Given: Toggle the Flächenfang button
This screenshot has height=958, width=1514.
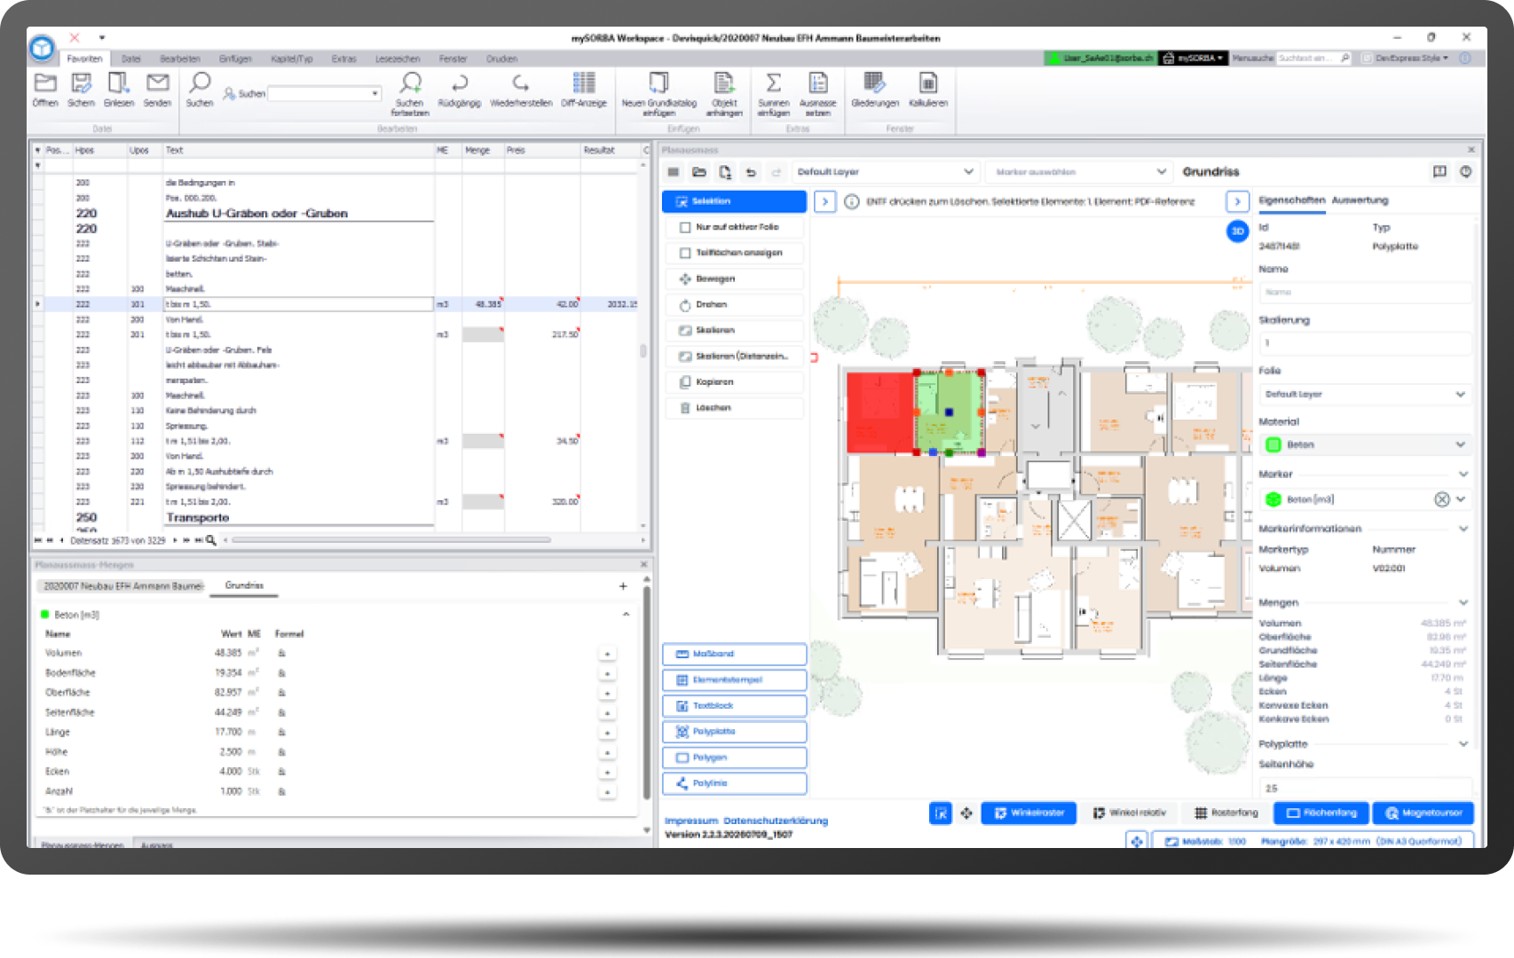Looking at the screenshot, I should pyautogui.click(x=1321, y=813).
